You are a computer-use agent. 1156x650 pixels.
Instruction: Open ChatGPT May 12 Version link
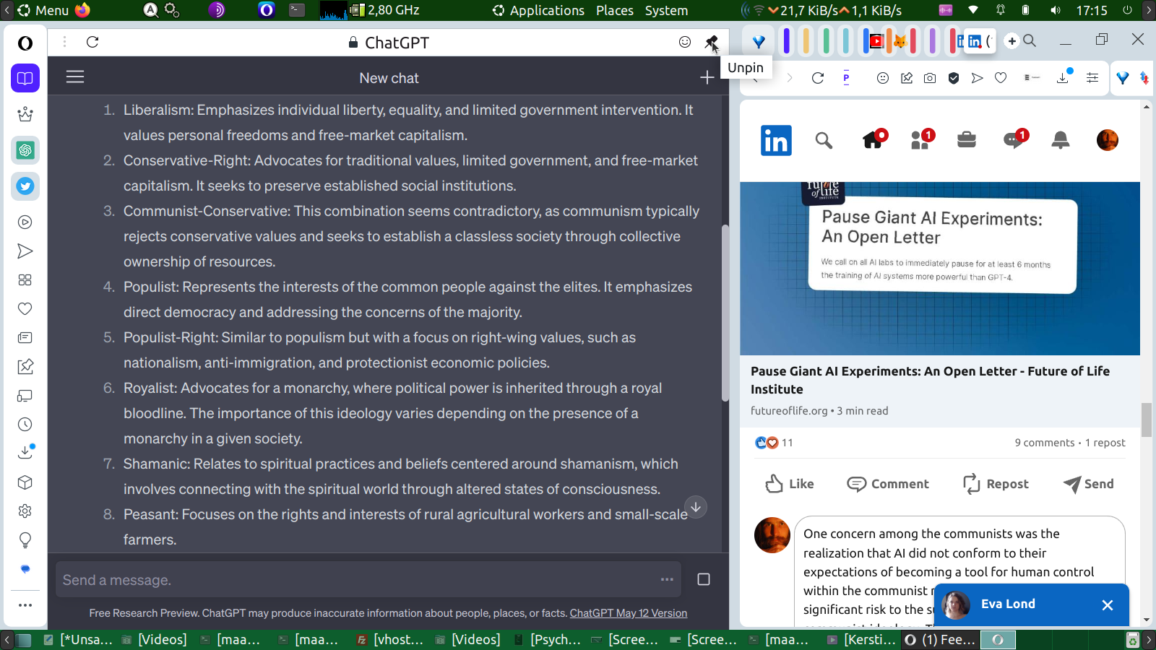(x=629, y=613)
